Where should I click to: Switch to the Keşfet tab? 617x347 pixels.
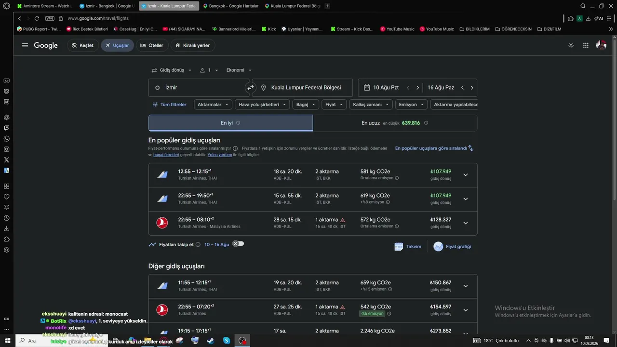click(x=83, y=45)
